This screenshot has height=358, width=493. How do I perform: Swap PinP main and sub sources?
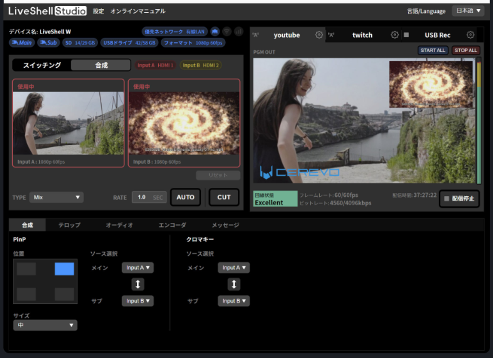pyautogui.click(x=138, y=284)
